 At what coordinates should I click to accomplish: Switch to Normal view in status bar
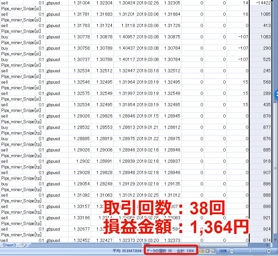click(202, 251)
